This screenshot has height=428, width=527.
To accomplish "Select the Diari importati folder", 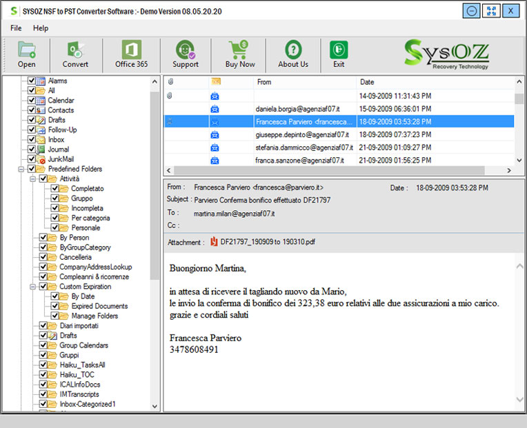I will point(79,325).
